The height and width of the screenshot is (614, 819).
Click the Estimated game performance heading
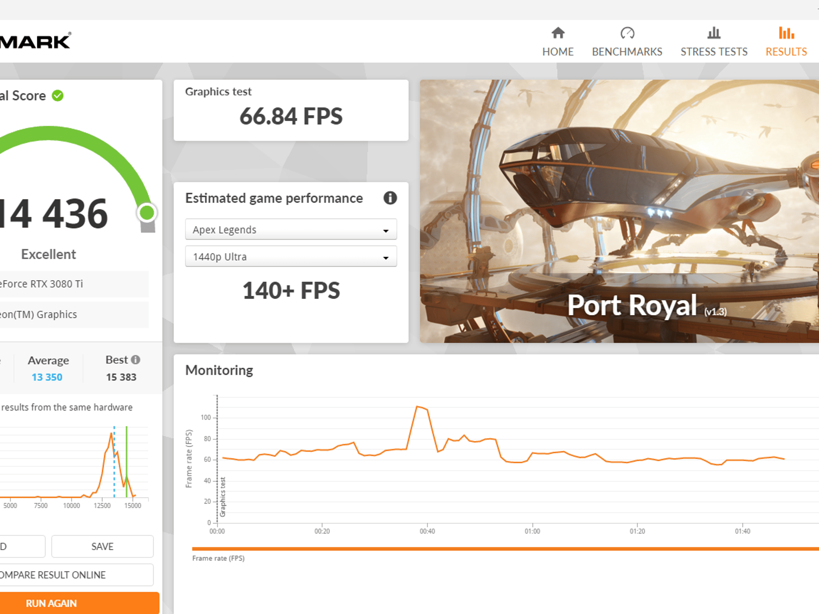point(274,198)
